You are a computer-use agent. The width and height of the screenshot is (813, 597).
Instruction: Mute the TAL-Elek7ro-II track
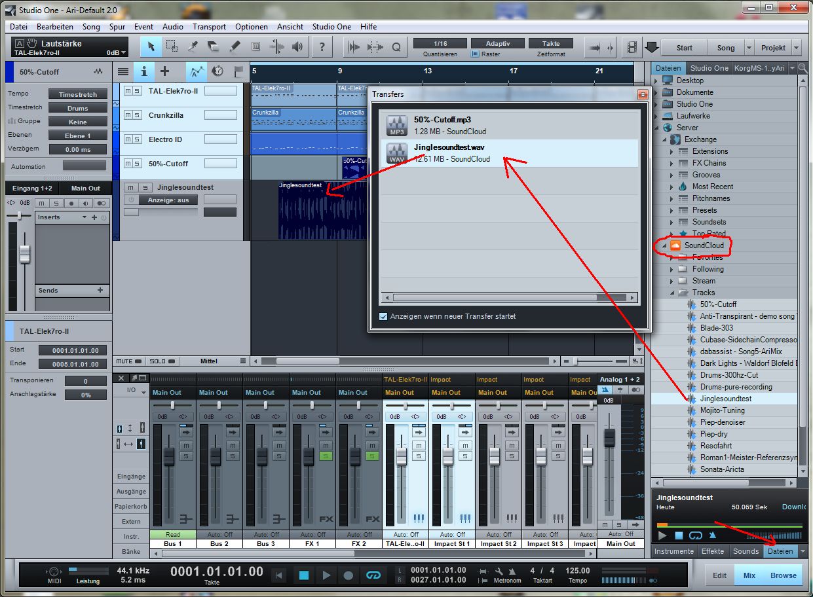[x=128, y=91]
